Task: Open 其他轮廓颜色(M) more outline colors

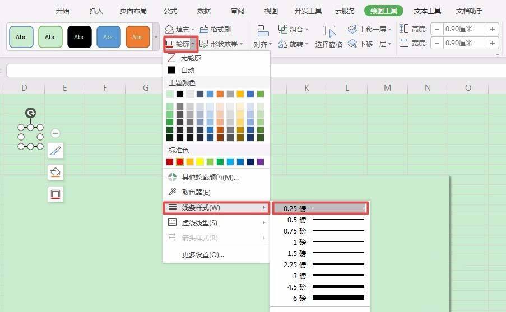Action: pyautogui.click(x=216, y=177)
